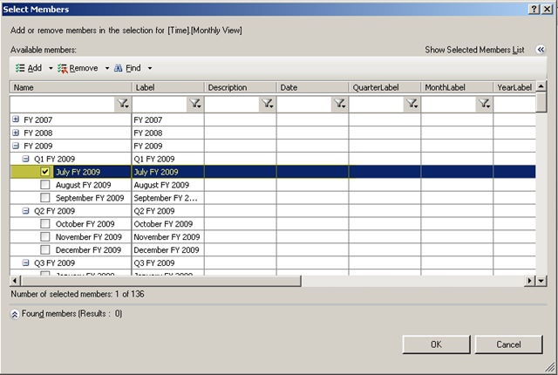Screen dimensions: 558x375
Task: Collapse the Q3 FY 2009 node
Action: 25,262
